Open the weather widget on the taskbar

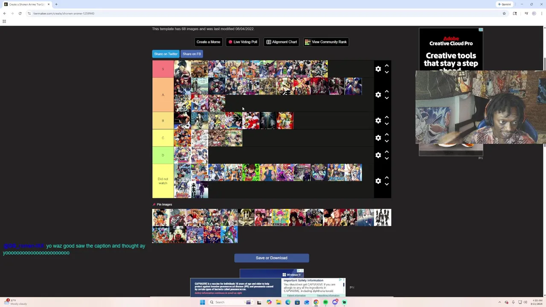[15, 302]
